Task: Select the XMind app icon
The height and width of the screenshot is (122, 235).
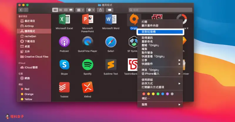Action: 88,87
